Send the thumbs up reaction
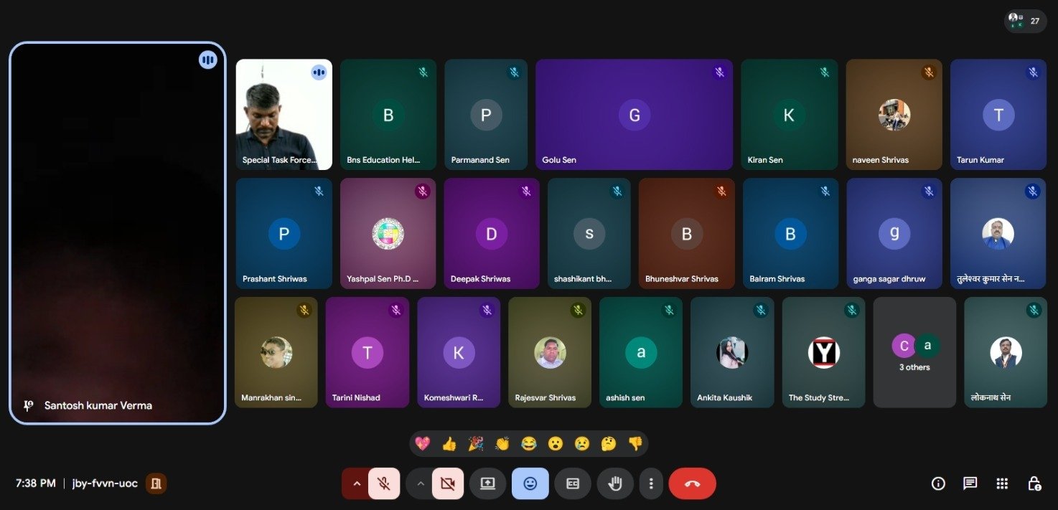1058x510 pixels. (449, 444)
